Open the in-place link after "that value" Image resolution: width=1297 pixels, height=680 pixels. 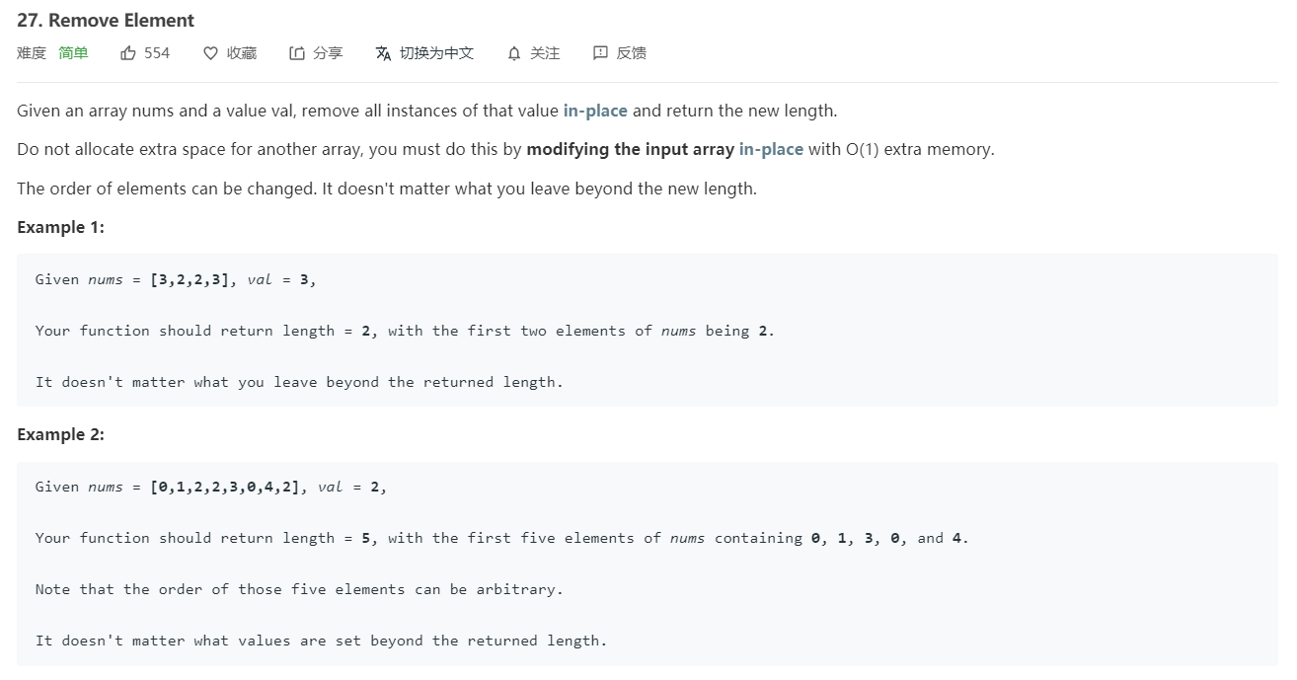point(595,111)
